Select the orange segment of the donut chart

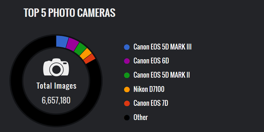86,54
